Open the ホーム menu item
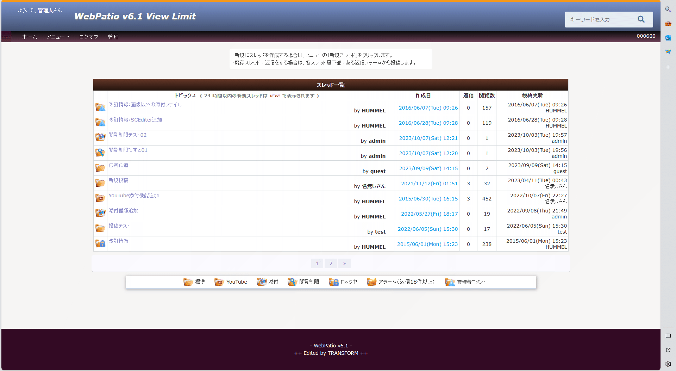 coord(30,37)
